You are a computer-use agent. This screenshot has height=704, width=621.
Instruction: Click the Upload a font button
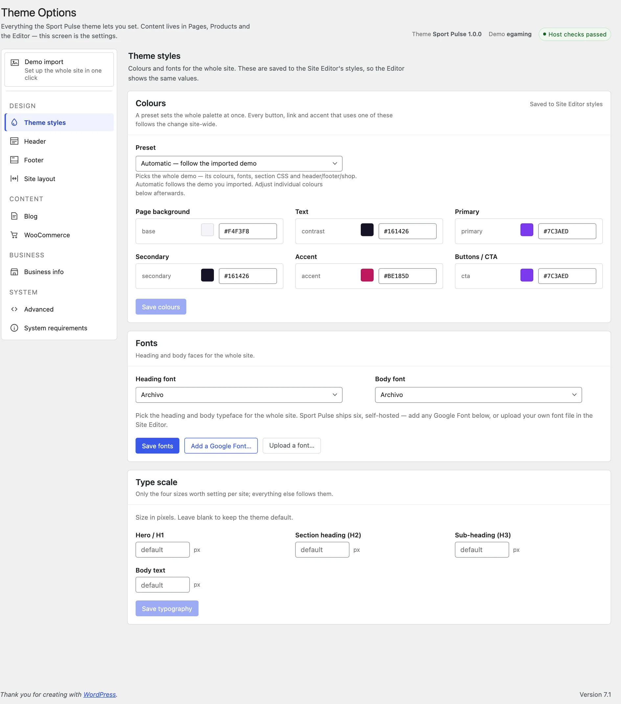click(291, 446)
